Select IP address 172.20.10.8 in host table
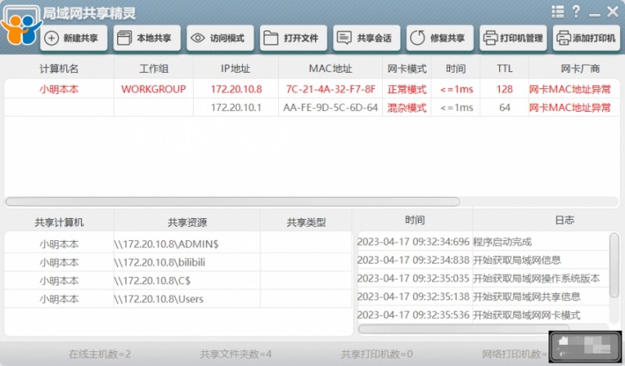Image resolution: width=625 pixels, height=366 pixels. (236, 89)
